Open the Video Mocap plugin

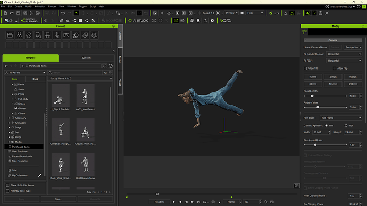point(226,21)
